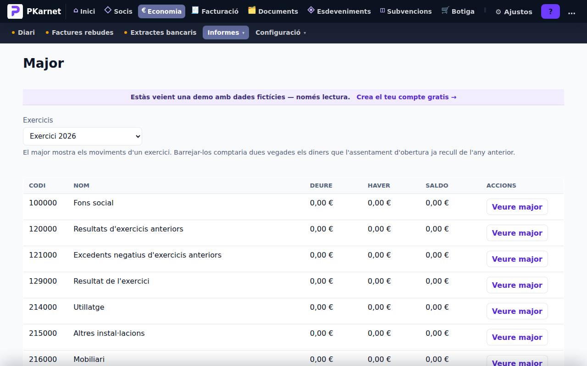
Task: View the ledger for Fons social
Action: (517, 207)
